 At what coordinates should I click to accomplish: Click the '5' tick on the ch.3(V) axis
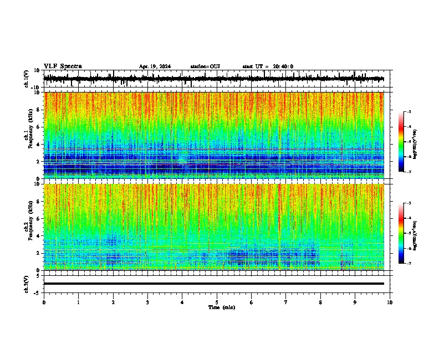tap(39, 276)
